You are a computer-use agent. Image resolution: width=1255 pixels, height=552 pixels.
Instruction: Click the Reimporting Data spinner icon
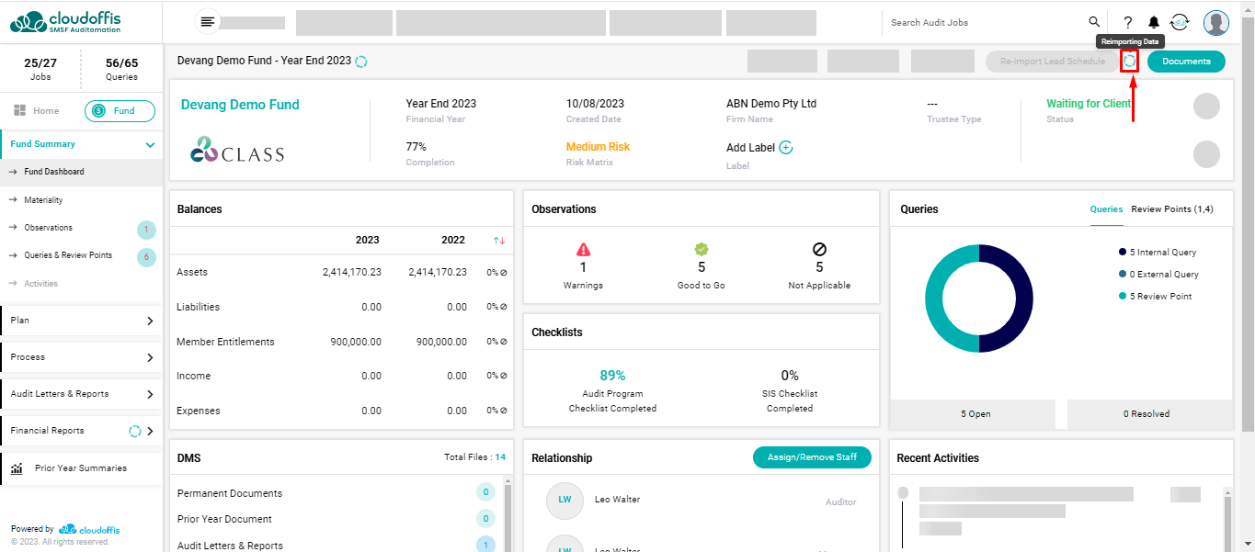(1130, 62)
